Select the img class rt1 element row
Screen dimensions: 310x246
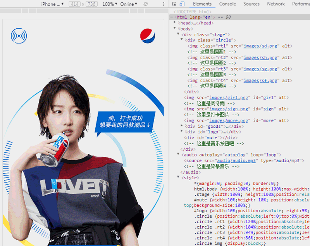point(240,46)
